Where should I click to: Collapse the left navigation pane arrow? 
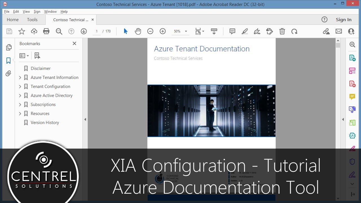[x=85, y=120]
